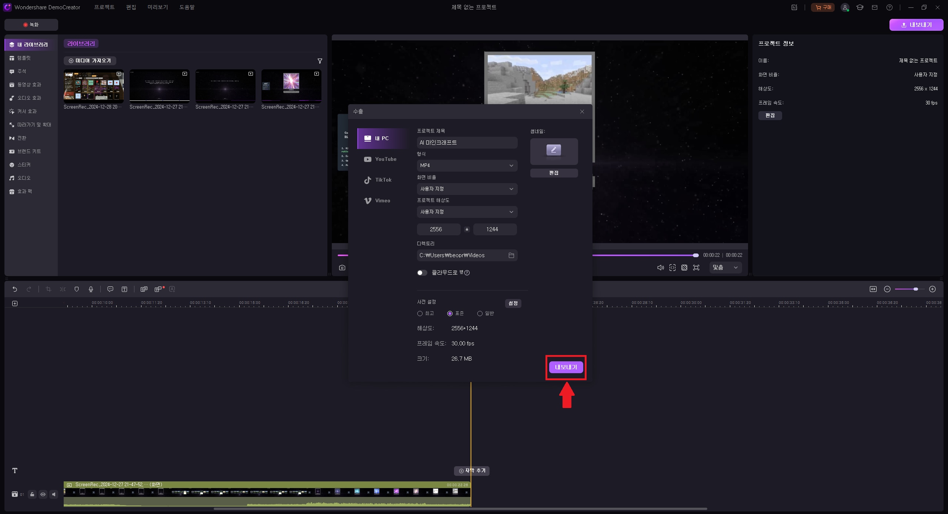
Task: Click the project title input field
Action: (467, 143)
